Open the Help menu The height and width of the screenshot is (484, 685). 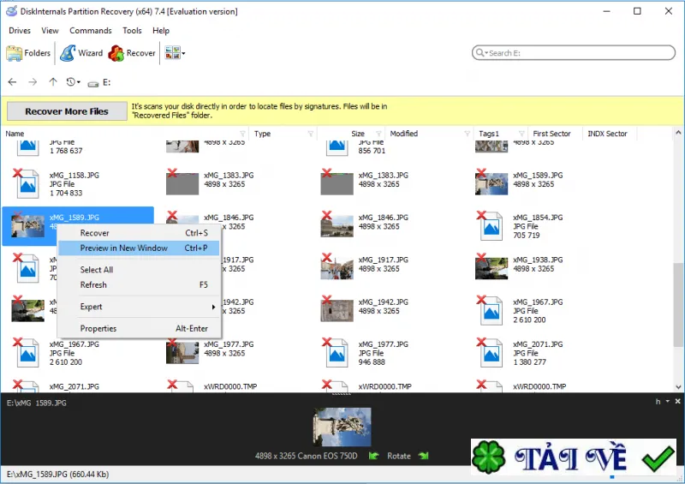coord(161,31)
